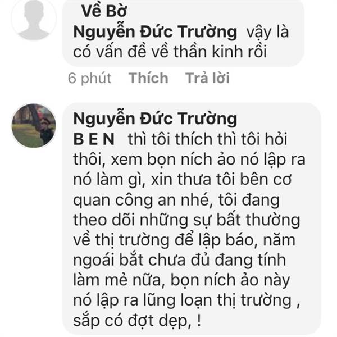Click the line 'về thị trường để lập báo, năm'
This screenshot has width=337, height=337.
[x=184, y=240]
